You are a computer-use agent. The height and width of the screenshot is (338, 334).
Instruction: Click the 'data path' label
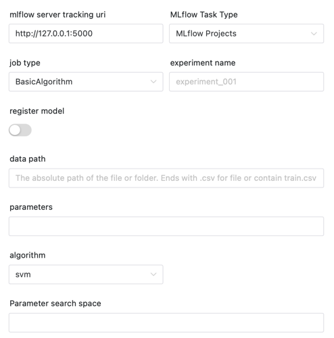[28, 159]
